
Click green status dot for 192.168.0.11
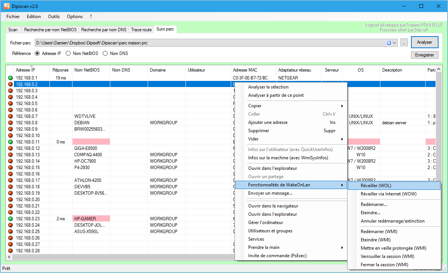pyautogui.click(x=10, y=142)
